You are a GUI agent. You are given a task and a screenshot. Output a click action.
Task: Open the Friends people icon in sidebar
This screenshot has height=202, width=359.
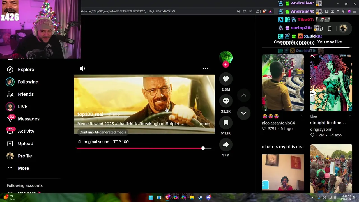pos(10,94)
